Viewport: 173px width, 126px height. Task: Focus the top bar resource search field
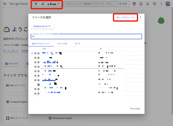click(90, 4)
